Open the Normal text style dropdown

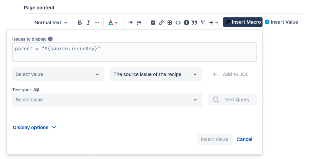coord(51,23)
